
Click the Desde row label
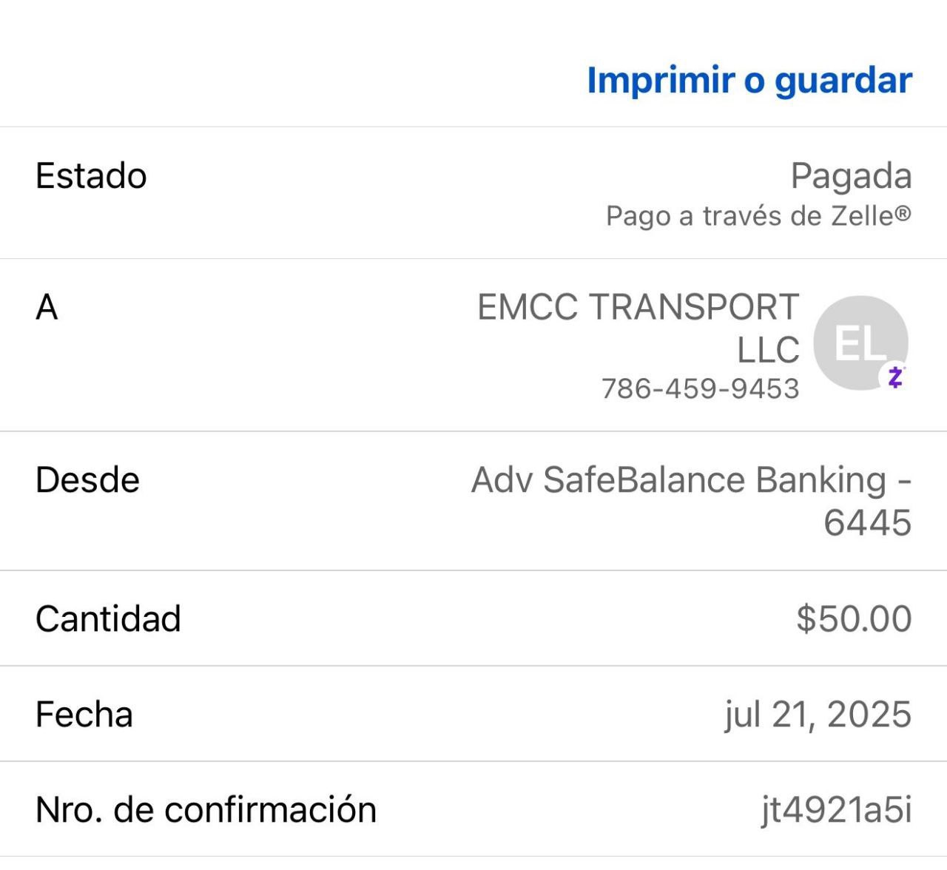pyautogui.click(x=87, y=480)
